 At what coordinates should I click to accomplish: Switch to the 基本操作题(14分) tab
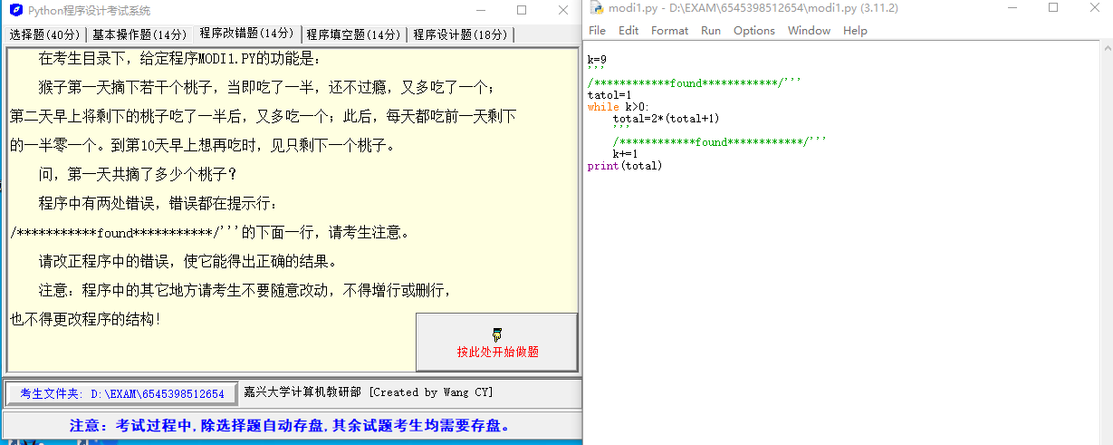tap(139, 34)
